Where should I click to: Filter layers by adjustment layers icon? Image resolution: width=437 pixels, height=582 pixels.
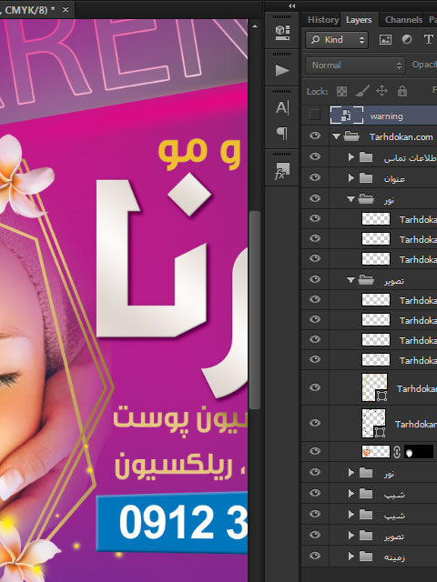coord(407,39)
